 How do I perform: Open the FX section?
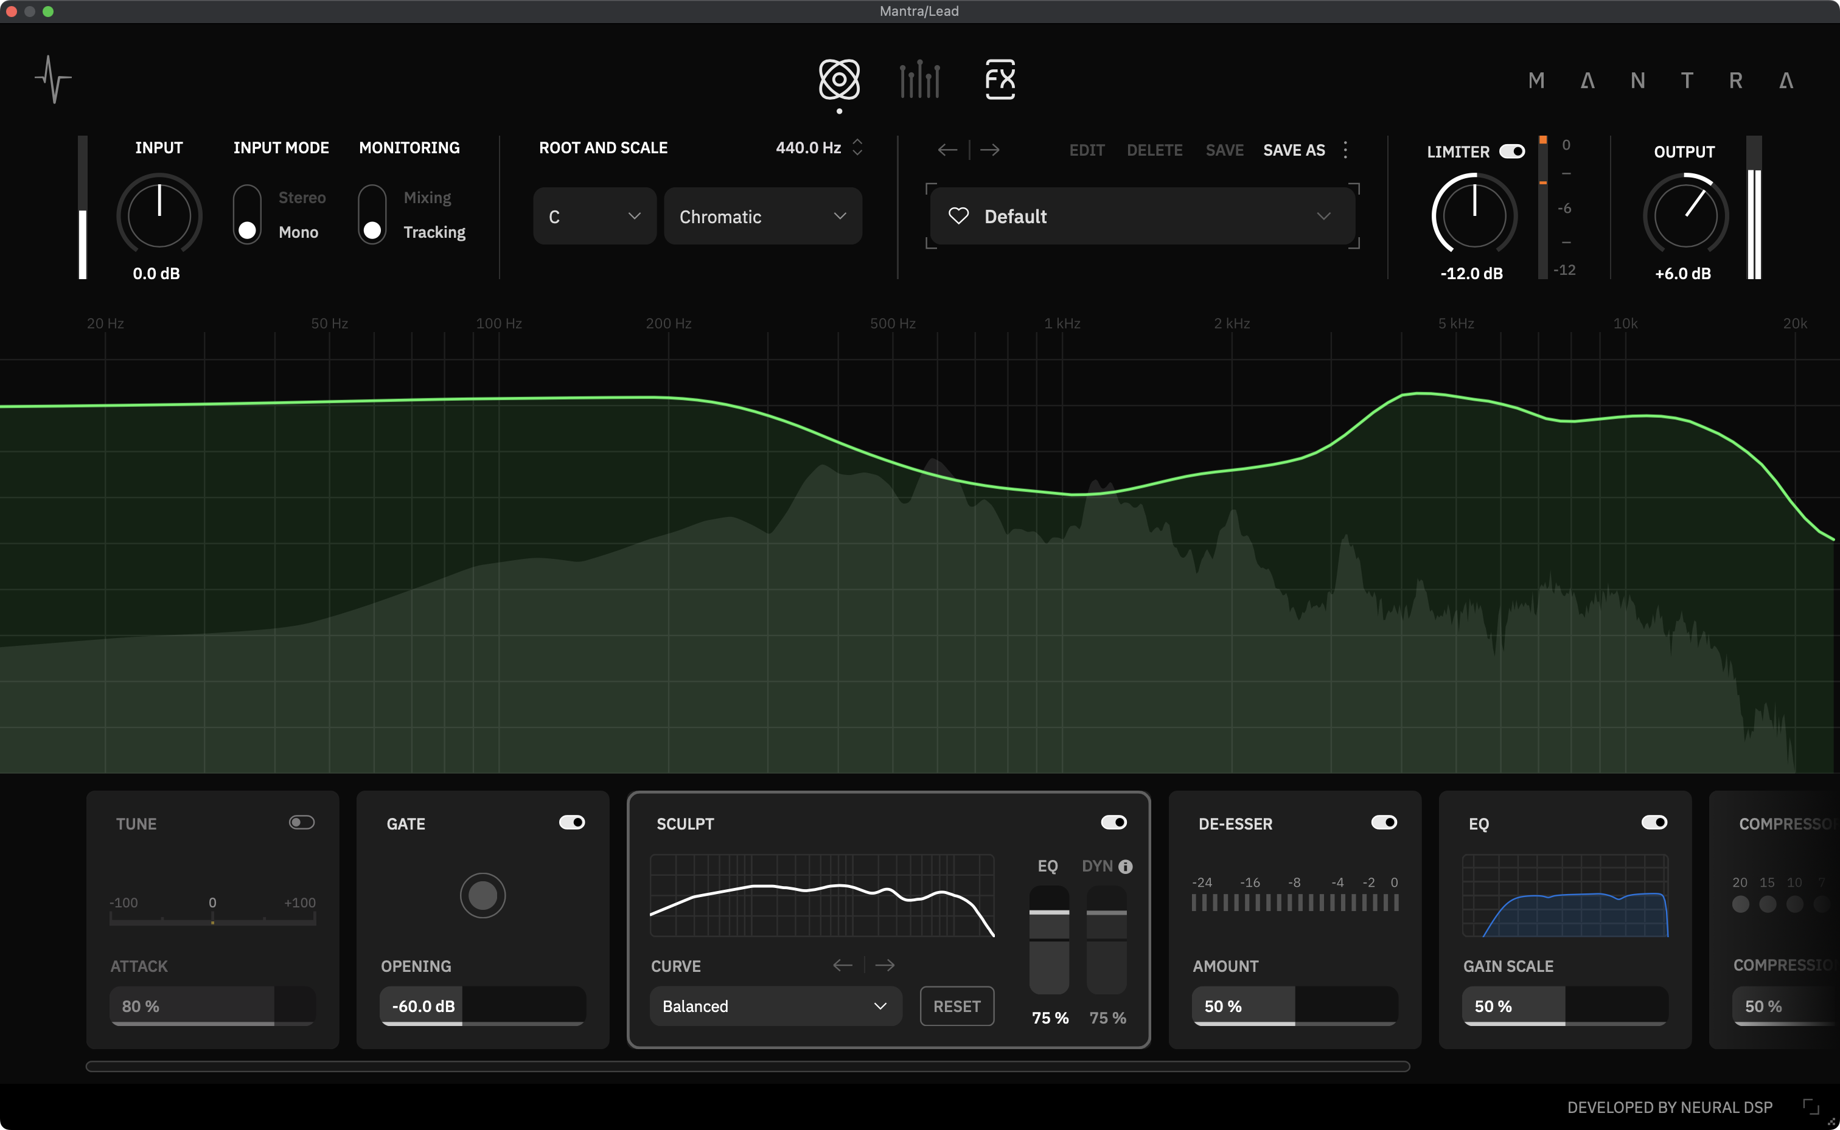1000,78
